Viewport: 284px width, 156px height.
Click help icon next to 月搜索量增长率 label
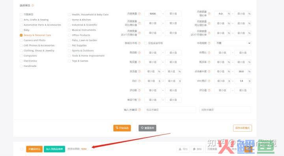(209, 14)
